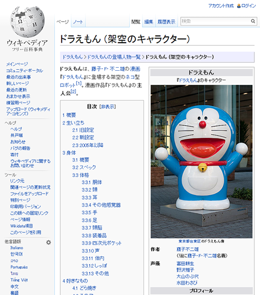Open ページ情報 link
The height and width of the screenshot is (295, 260).
(20, 220)
